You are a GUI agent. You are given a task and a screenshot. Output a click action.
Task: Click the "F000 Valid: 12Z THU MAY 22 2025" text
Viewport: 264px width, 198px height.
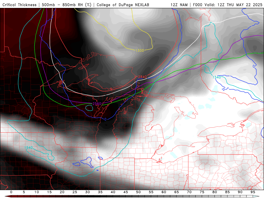(x=228, y=5)
